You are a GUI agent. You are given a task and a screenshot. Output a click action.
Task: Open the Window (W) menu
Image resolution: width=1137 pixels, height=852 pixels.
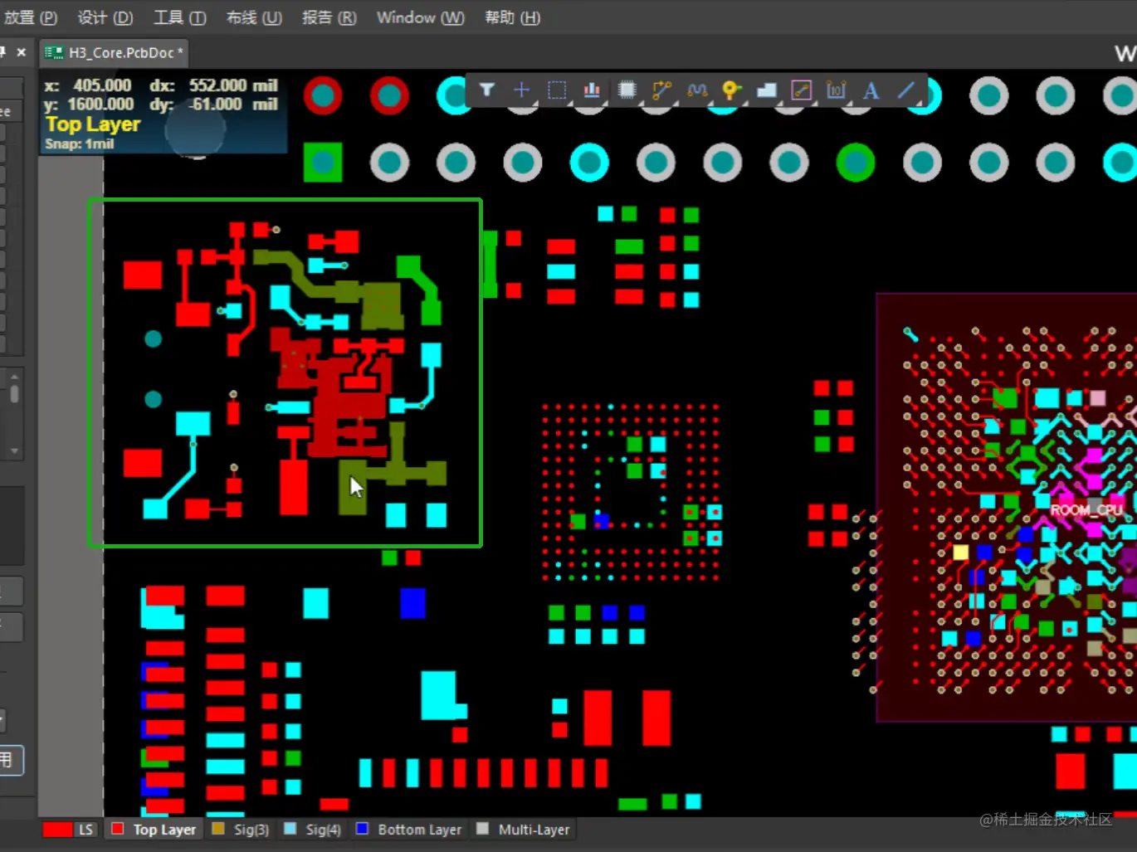tap(420, 17)
